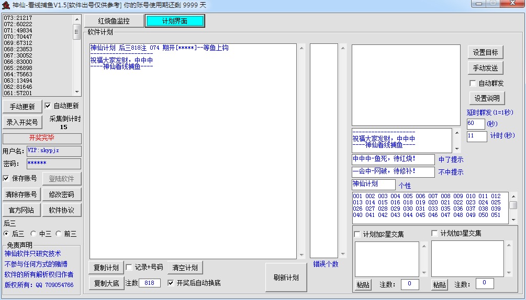This screenshot has width=526, height=300.
Task: Click 粘贴 button under 2星交集
Action: coord(363,285)
